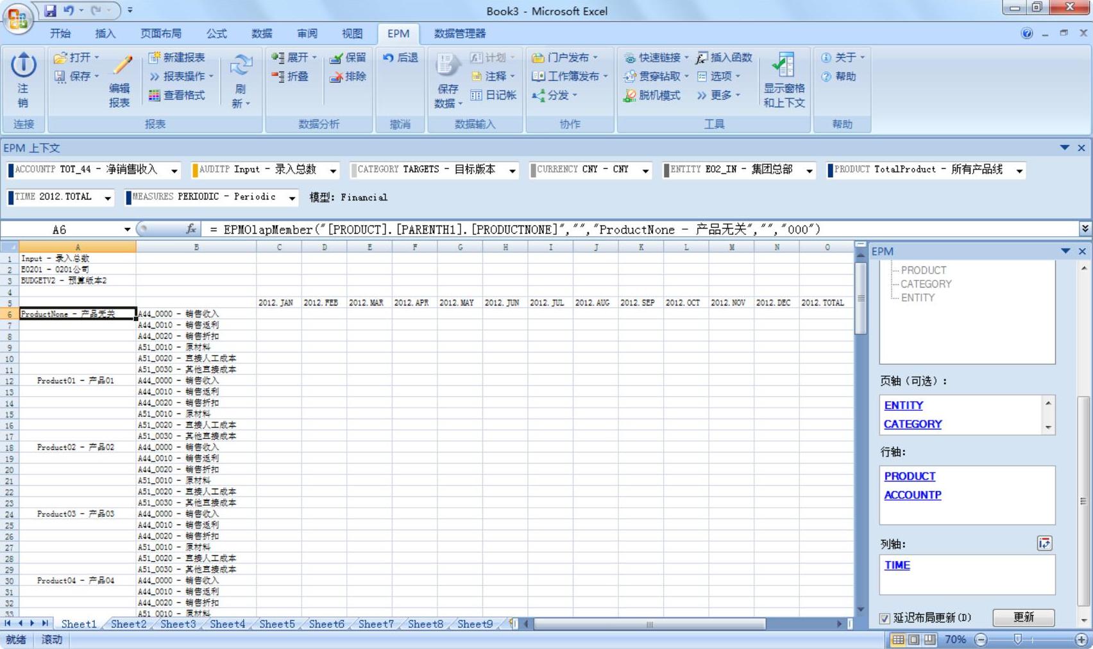Switch to Page Break Preview in status bar
Screen dimensions: 1093x649
pyautogui.click(x=929, y=639)
